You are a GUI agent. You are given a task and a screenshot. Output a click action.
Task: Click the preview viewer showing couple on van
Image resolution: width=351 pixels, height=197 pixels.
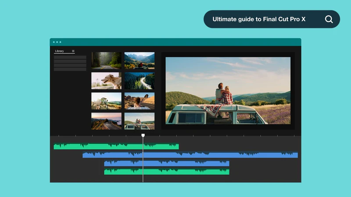pos(228,91)
